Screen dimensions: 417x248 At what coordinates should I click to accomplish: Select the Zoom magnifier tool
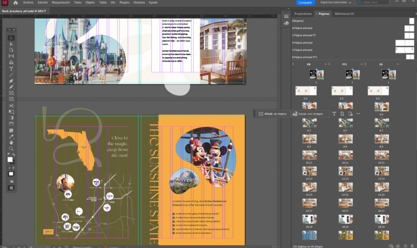[x=11, y=149]
